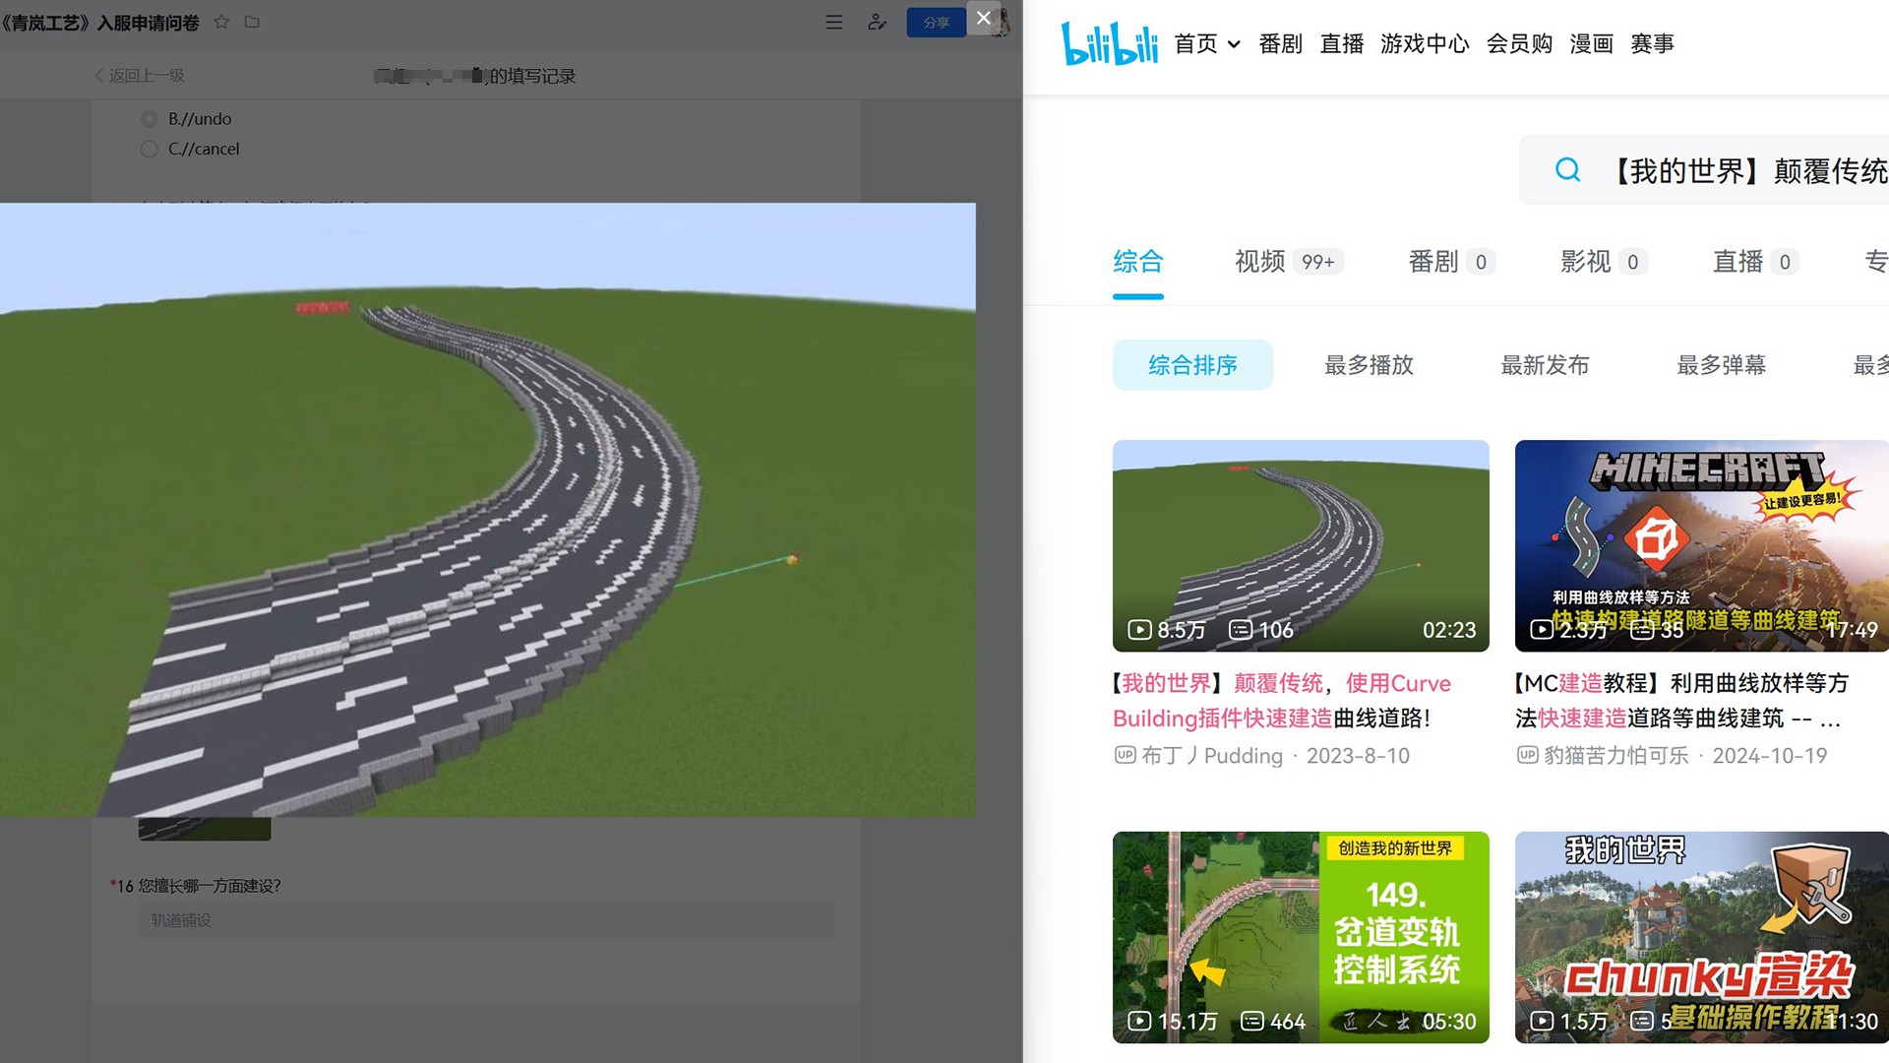Click the 8.5万 play count icon

(1139, 630)
